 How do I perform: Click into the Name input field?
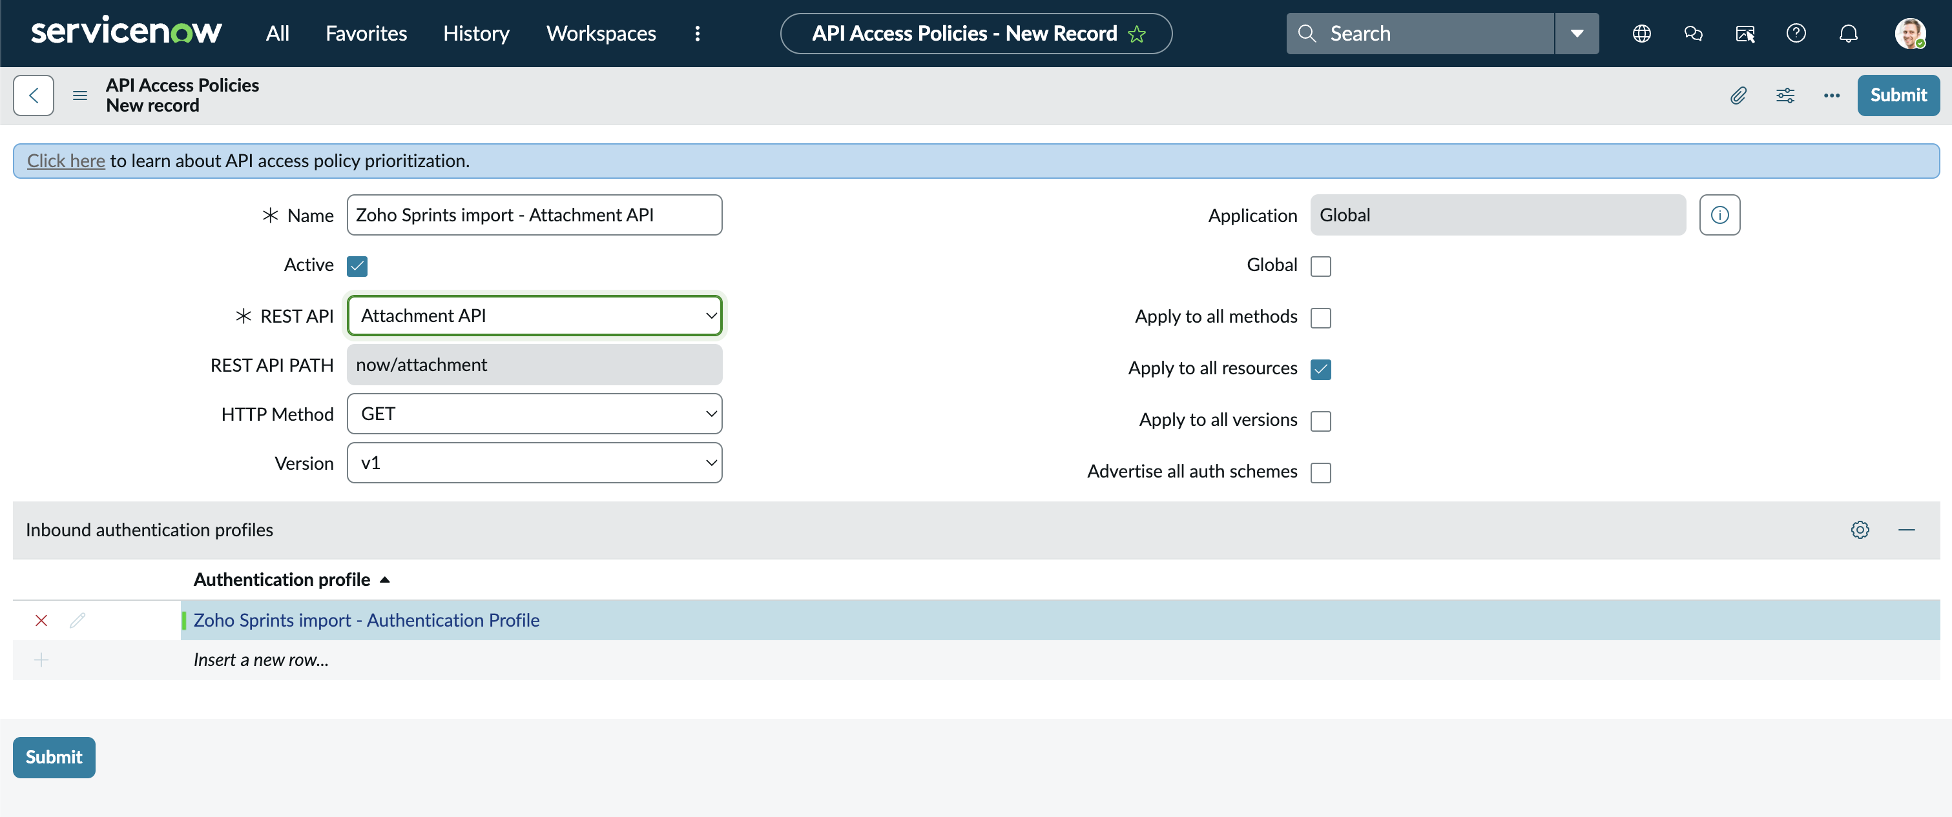[534, 215]
